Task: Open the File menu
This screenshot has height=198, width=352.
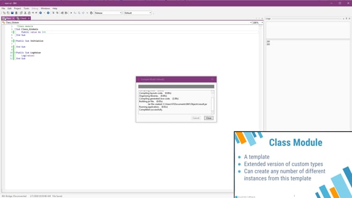Action: [x=3, y=8]
